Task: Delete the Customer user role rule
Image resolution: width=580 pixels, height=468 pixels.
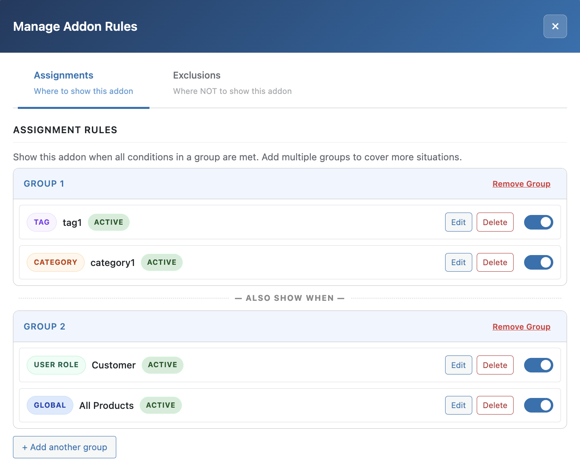Action: 495,365
